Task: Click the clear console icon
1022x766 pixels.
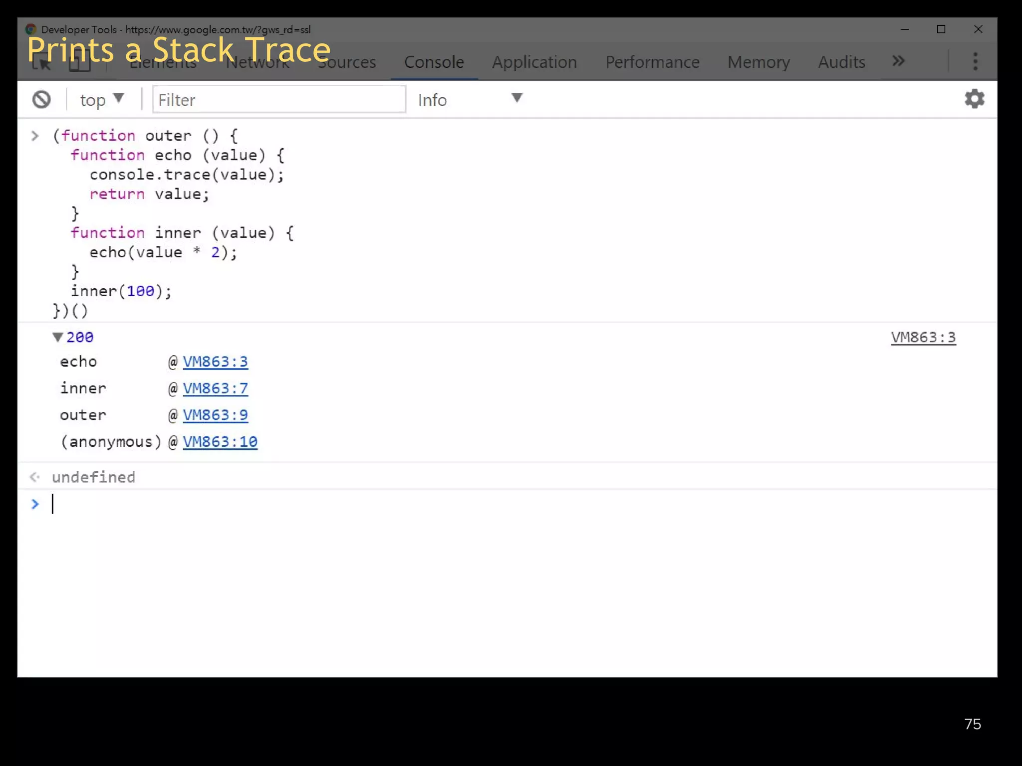Action: click(x=42, y=99)
